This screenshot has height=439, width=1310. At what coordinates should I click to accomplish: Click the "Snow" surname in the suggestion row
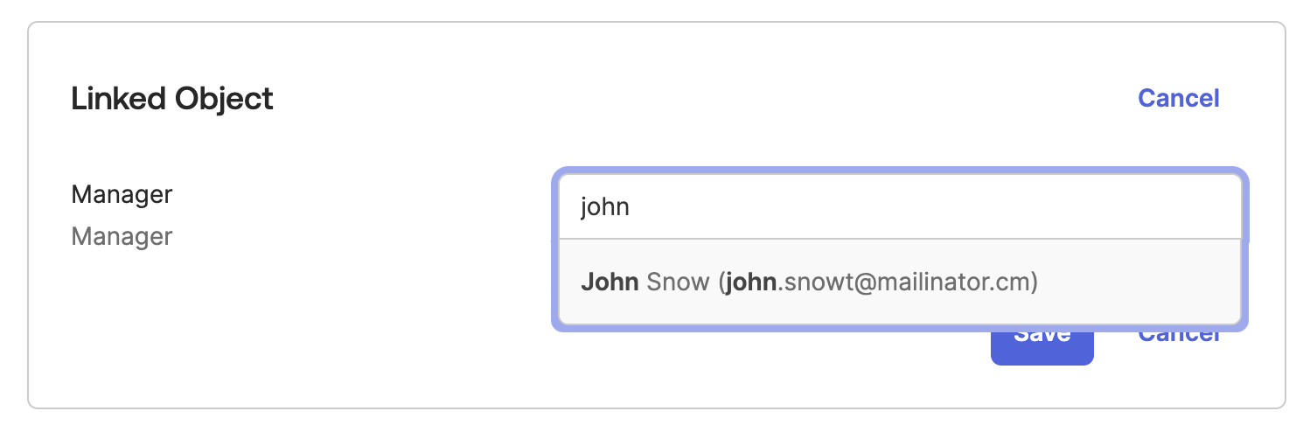click(x=678, y=282)
